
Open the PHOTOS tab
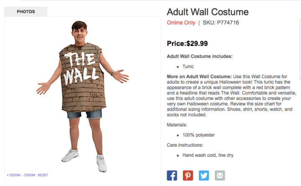point(26,12)
